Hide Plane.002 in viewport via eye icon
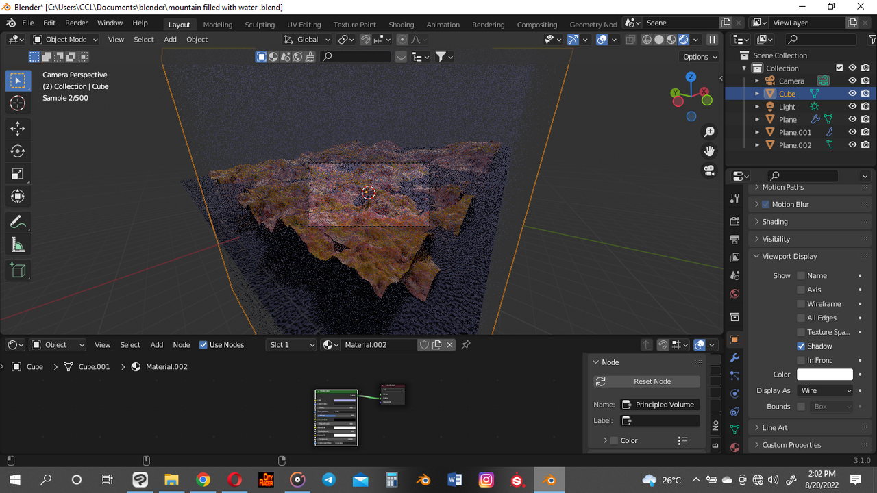Image resolution: width=877 pixels, height=493 pixels. pyautogui.click(x=852, y=144)
